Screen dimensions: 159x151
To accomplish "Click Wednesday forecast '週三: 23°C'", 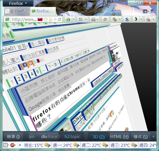I will 124,145.
